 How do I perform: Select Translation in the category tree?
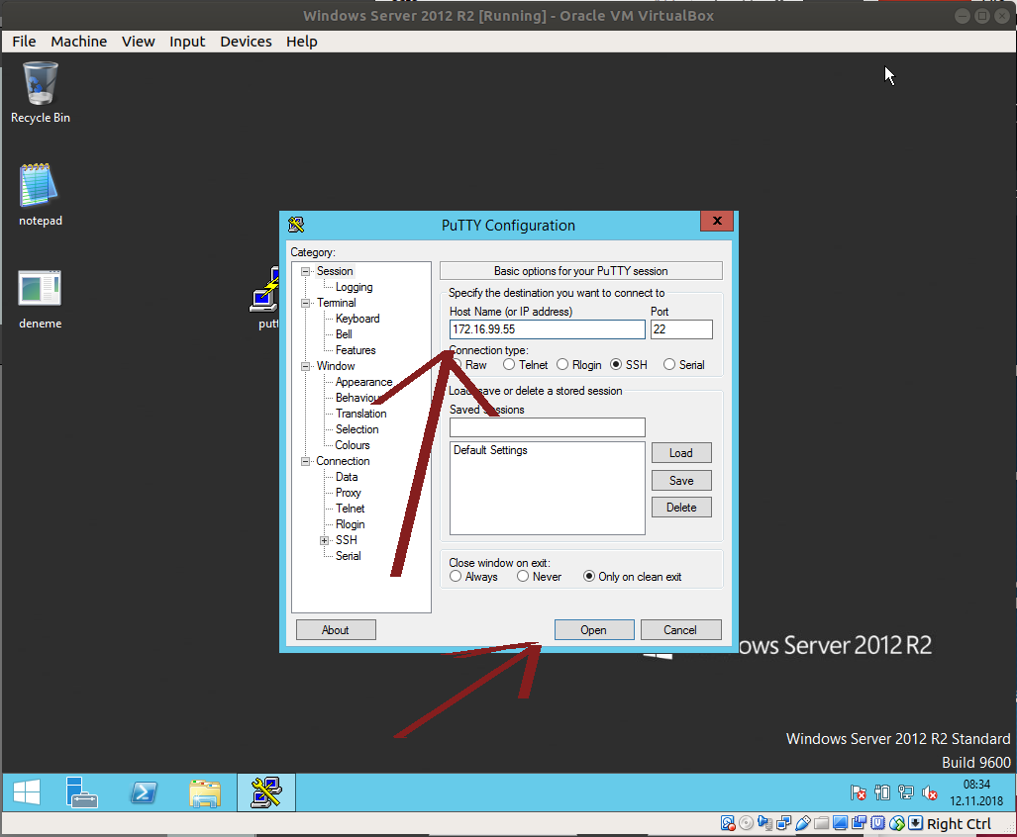coord(361,414)
